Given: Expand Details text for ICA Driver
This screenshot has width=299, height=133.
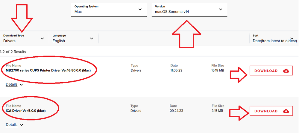Looking at the screenshot, I should [11, 125].
